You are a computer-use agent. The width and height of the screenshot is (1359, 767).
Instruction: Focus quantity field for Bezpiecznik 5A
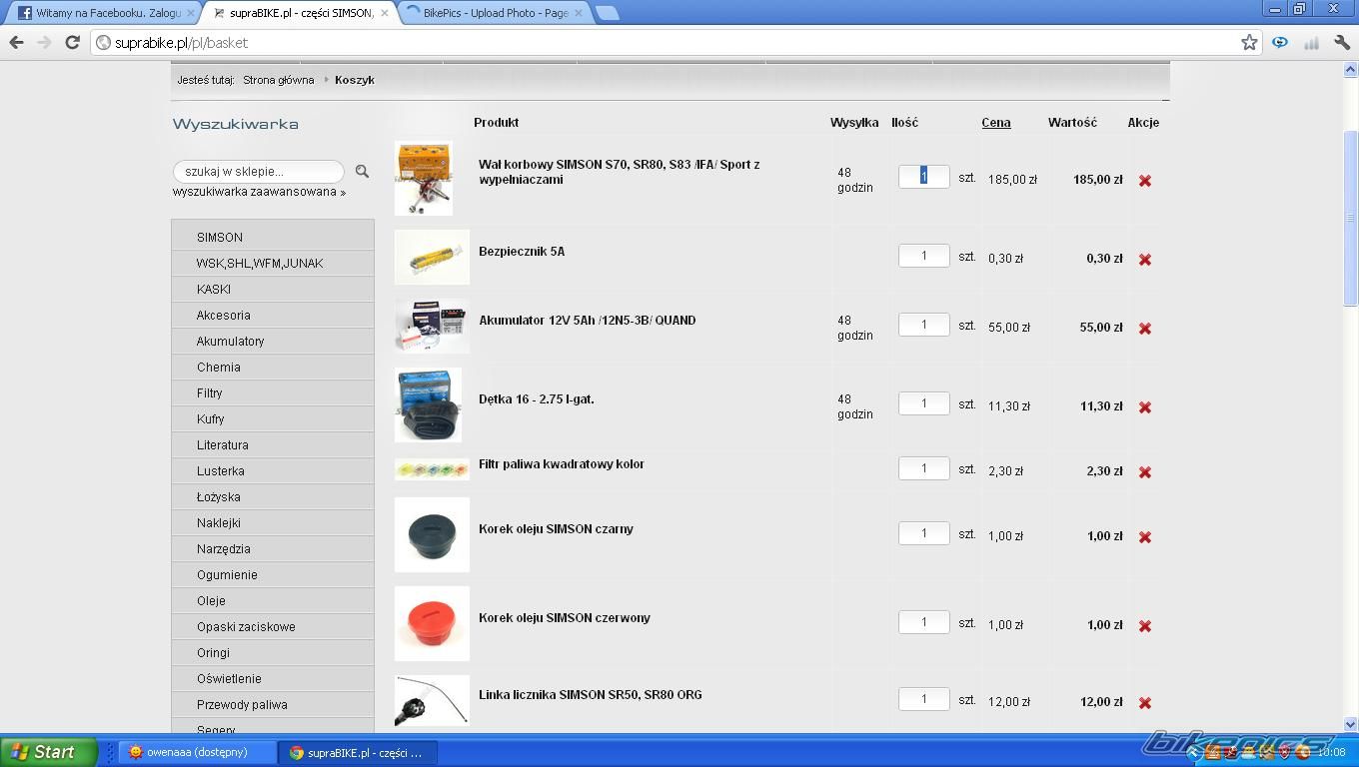[x=923, y=256]
